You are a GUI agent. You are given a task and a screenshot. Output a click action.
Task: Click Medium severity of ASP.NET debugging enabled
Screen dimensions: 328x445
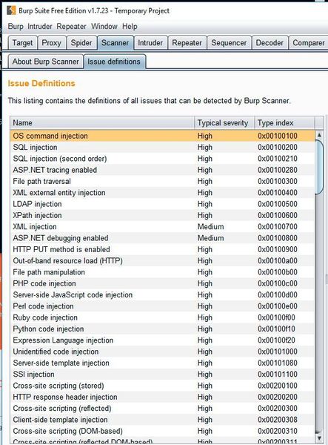pyautogui.click(x=211, y=238)
